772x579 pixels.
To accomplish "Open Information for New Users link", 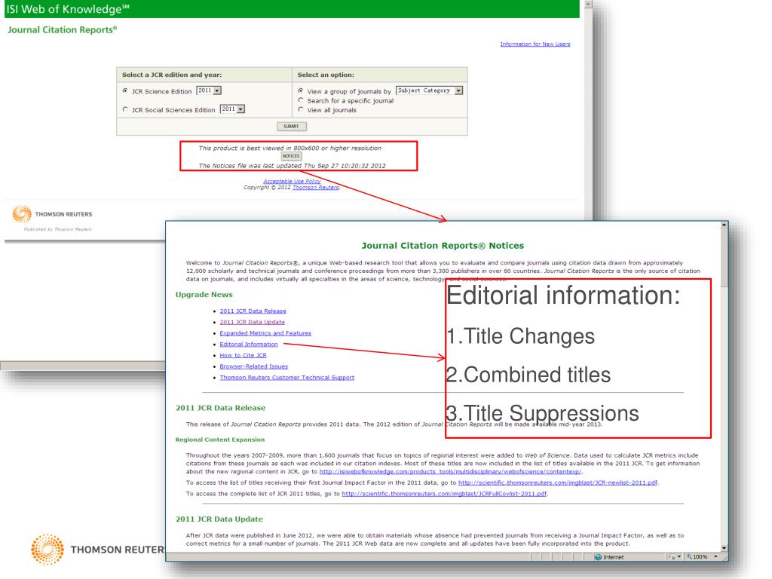I will [x=535, y=44].
